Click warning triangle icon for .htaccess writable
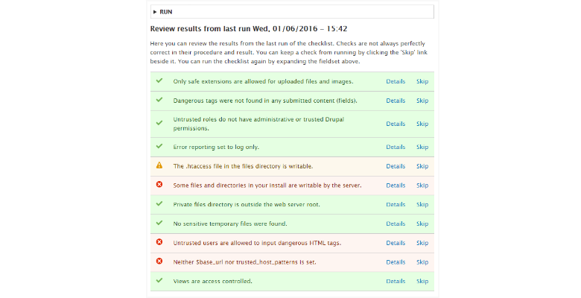Viewport: 581px width, 298px height. coord(159,166)
